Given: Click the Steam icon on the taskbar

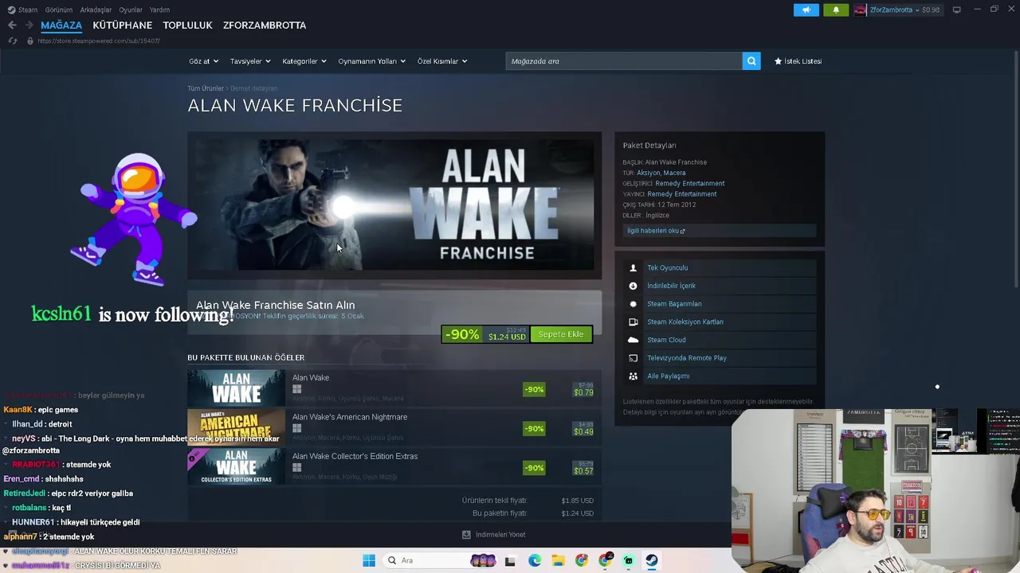Looking at the screenshot, I should [x=651, y=560].
